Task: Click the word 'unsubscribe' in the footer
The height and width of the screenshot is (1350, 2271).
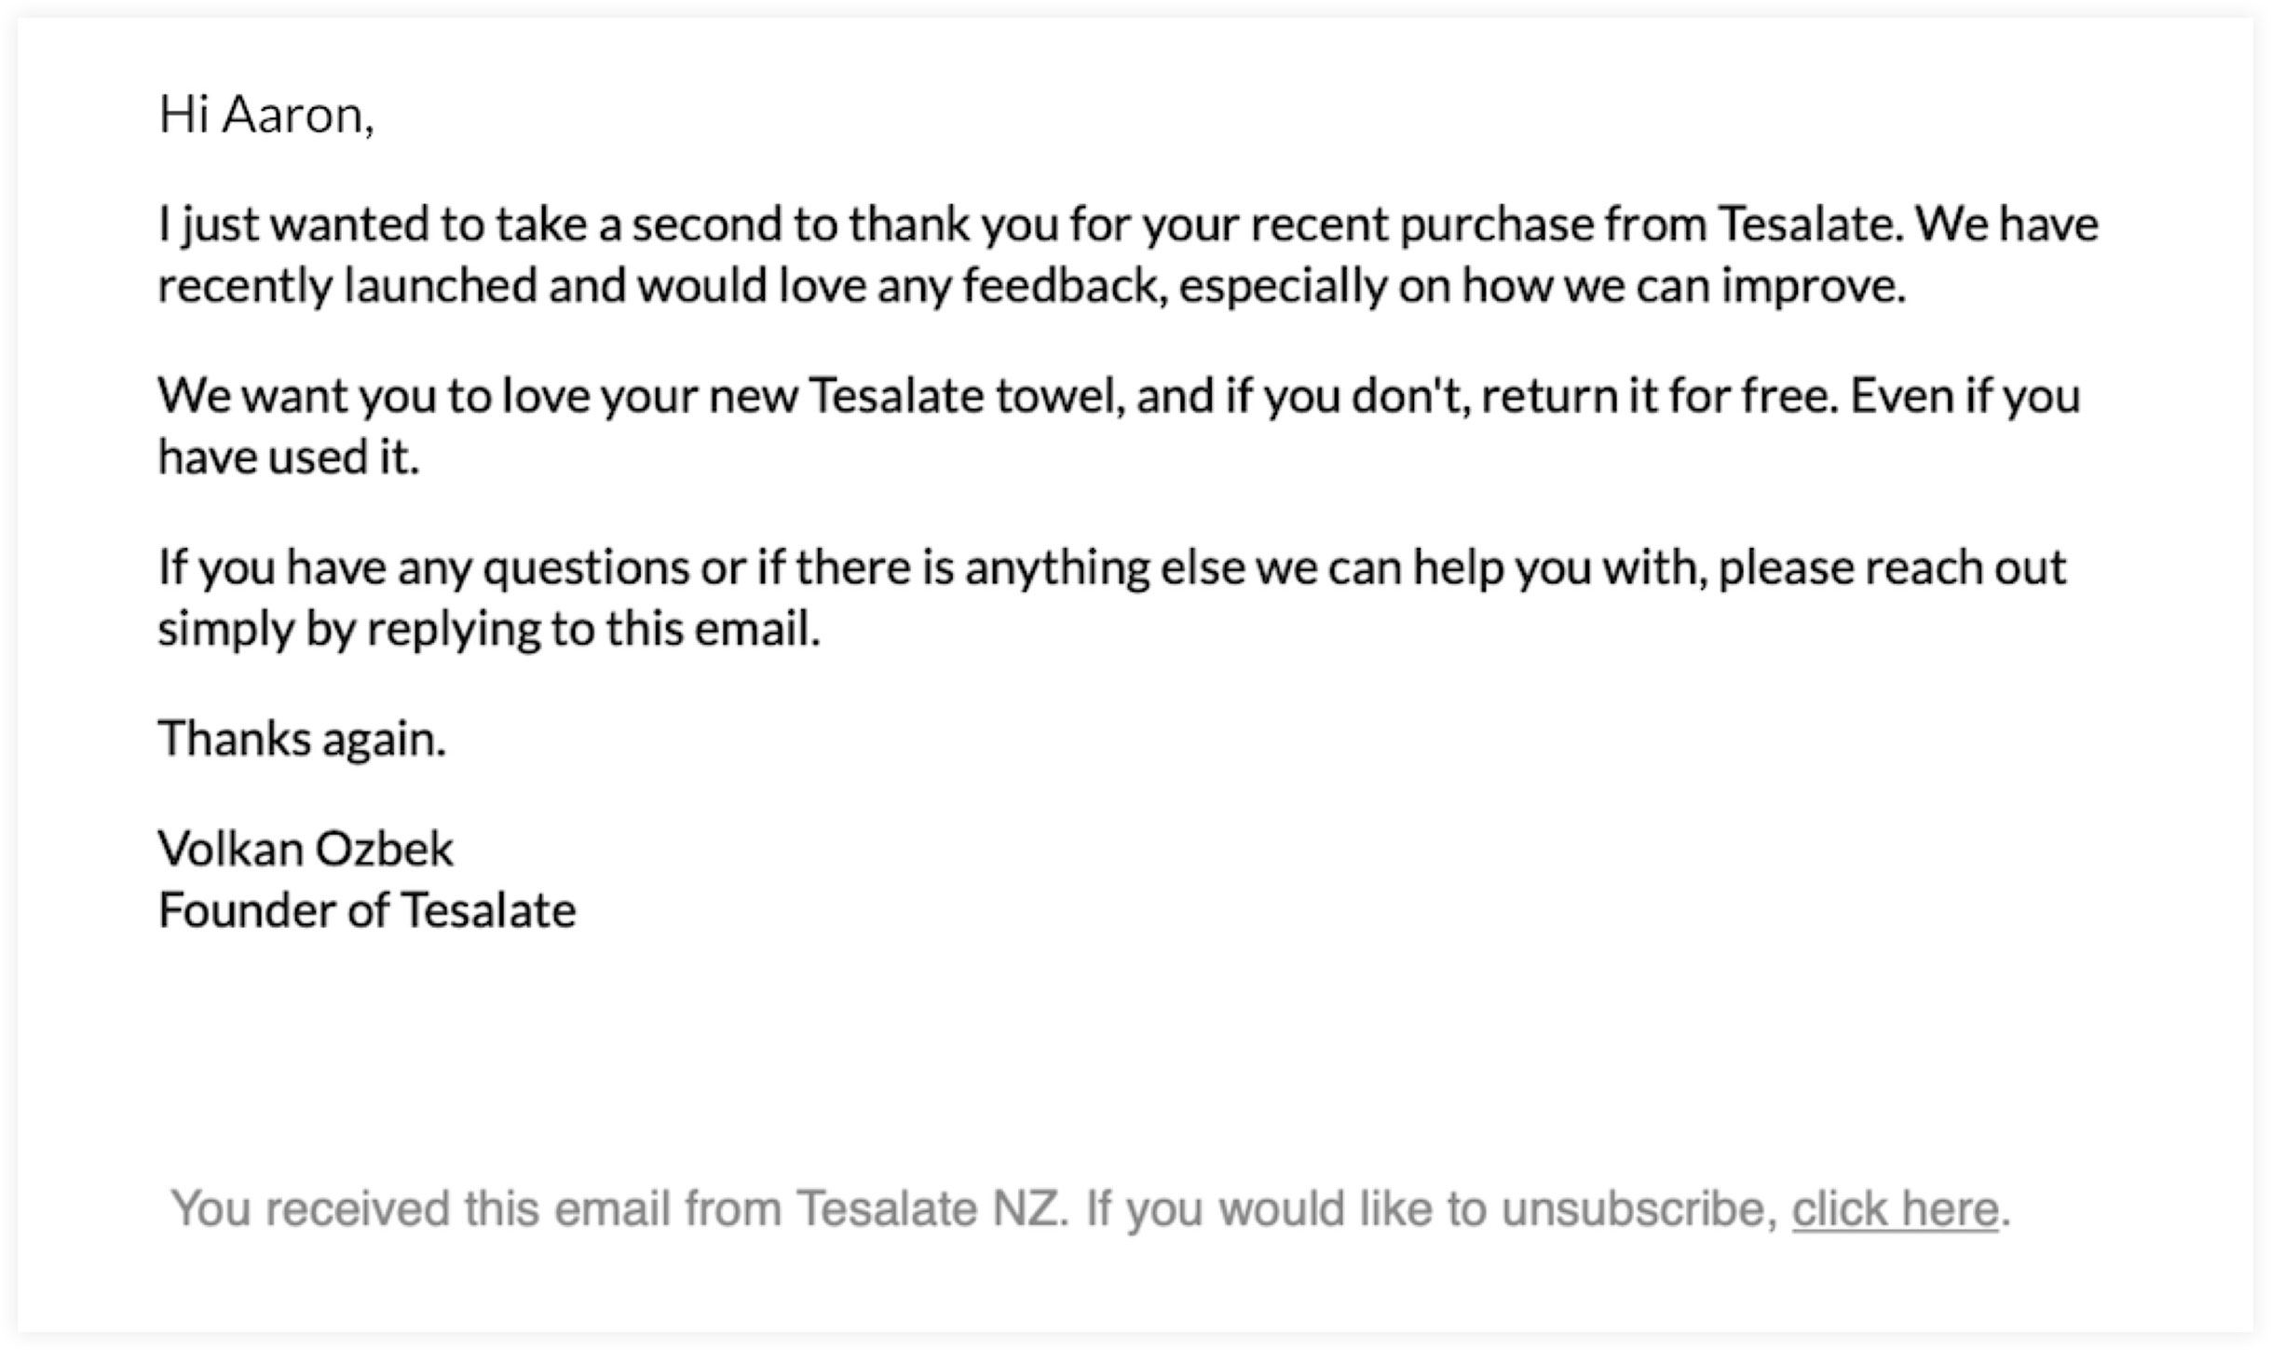Action: click(x=1634, y=1209)
